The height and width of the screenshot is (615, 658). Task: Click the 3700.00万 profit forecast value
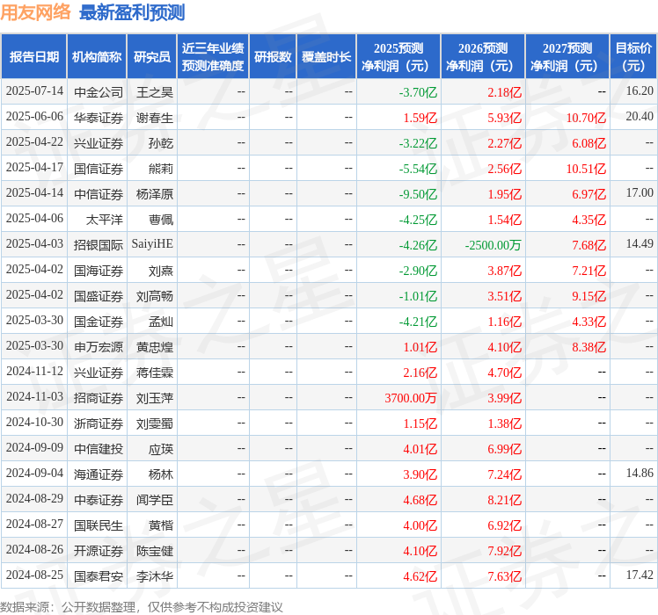(411, 398)
